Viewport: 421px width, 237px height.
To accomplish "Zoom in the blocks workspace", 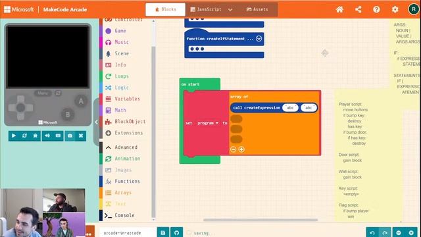I will 411,232.
